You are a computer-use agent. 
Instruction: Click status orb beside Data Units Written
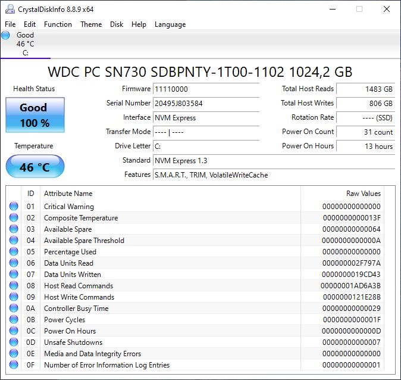click(14, 274)
